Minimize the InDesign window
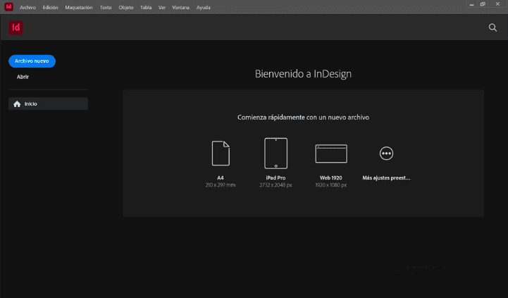Viewport: 508px width, 298px height. coord(472,4)
